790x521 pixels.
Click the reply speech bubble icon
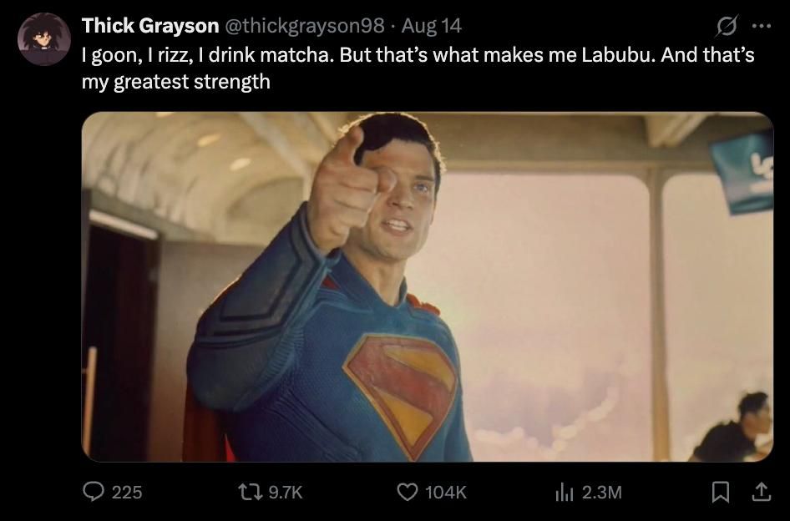(x=94, y=491)
